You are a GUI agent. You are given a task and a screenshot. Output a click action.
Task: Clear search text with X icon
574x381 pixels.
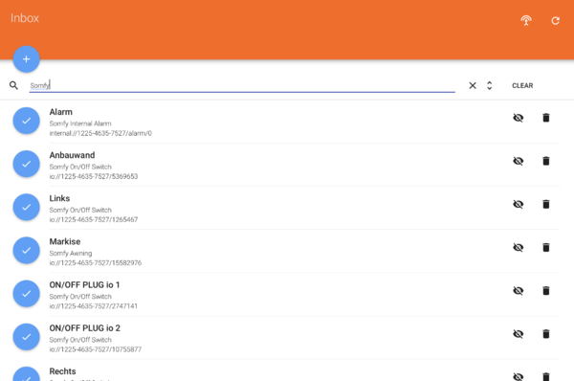coord(473,85)
